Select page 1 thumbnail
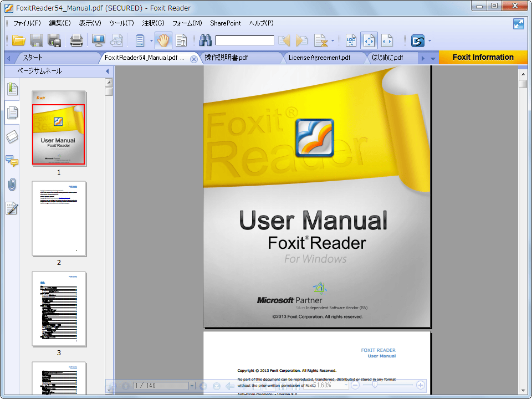Image resolution: width=532 pixels, height=399 pixels. tap(59, 128)
